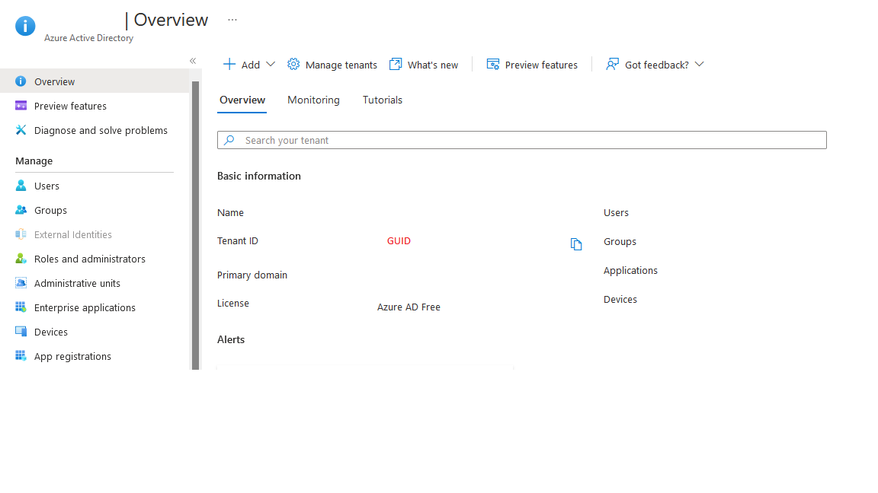Click the Azure AD Free license value
Viewport: 878px width, 493px height.
click(x=409, y=307)
